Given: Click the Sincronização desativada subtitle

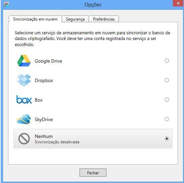Looking at the screenshot, I should pos(57,142).
